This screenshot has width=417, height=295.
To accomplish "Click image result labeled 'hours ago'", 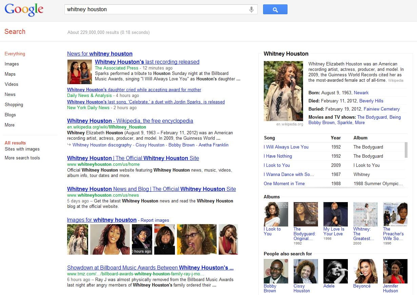I will pyautogui.click(x=142, y=239).
